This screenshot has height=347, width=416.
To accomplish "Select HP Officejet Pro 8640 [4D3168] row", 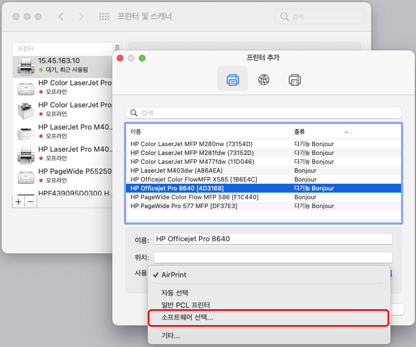I will coord(263,188).
